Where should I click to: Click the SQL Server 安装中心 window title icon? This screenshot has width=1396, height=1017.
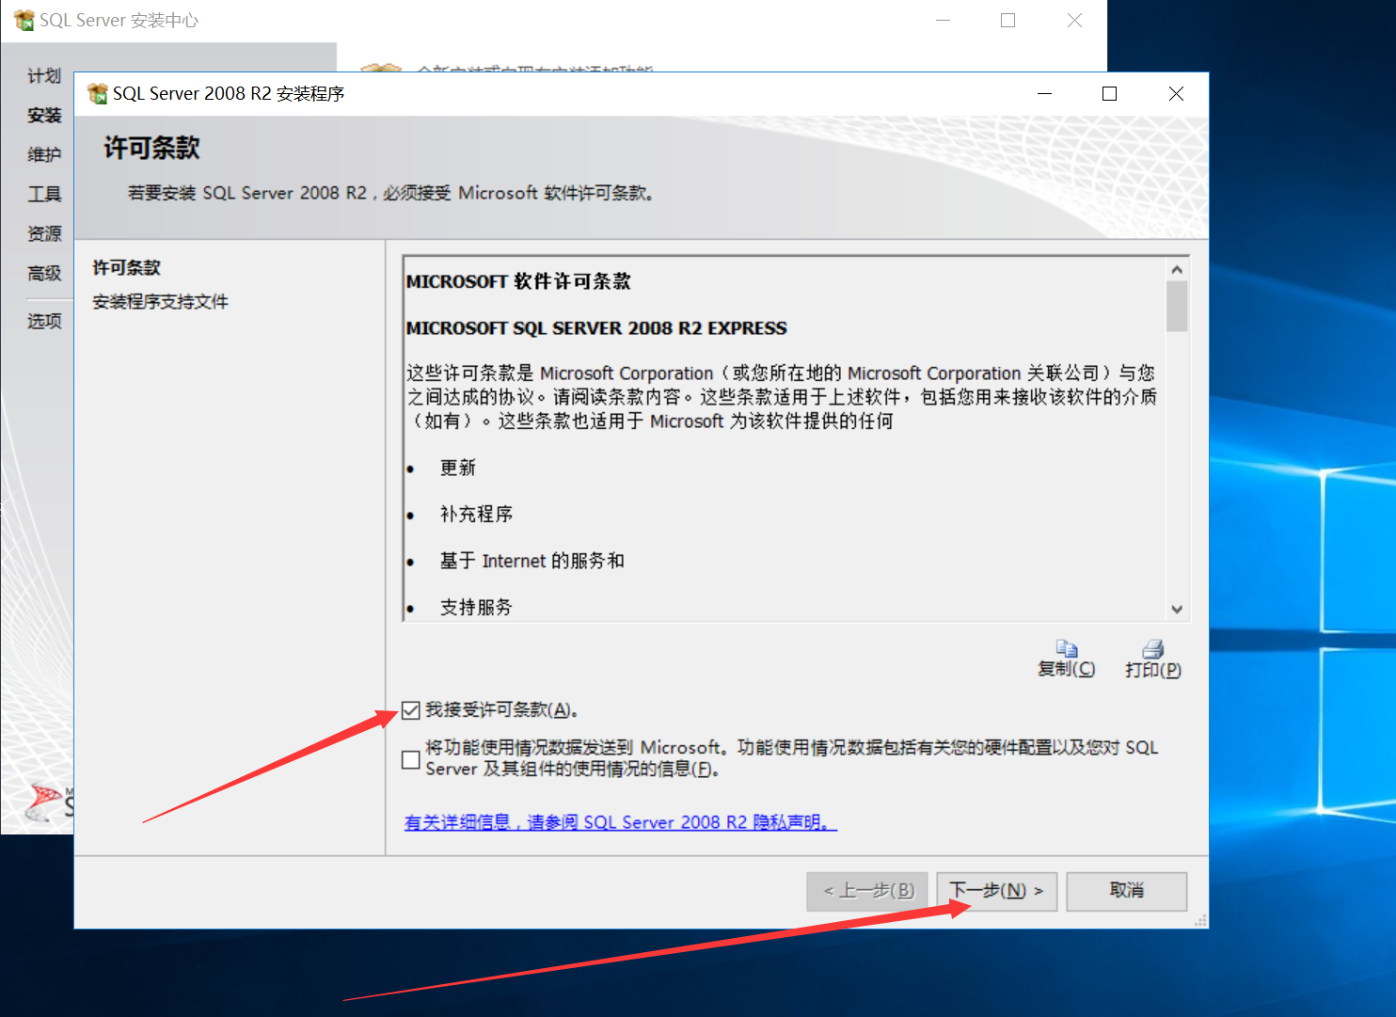click(24, 20)
